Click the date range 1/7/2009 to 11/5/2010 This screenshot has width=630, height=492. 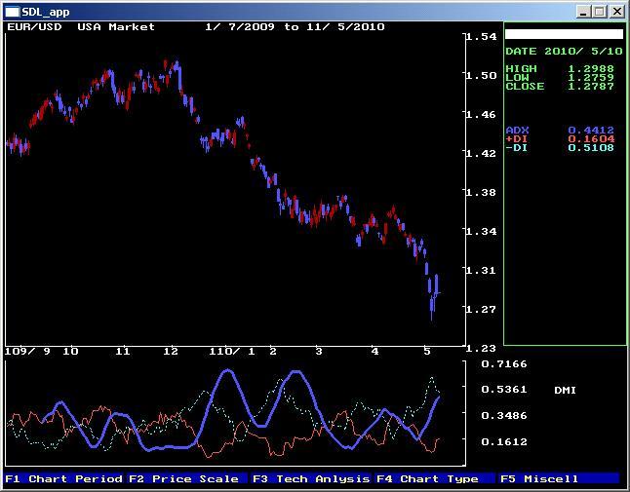tap(295, 27)
